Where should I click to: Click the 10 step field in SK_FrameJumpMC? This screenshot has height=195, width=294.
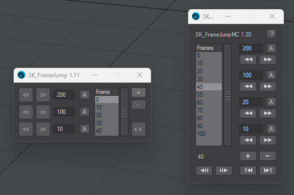point(251,129)
